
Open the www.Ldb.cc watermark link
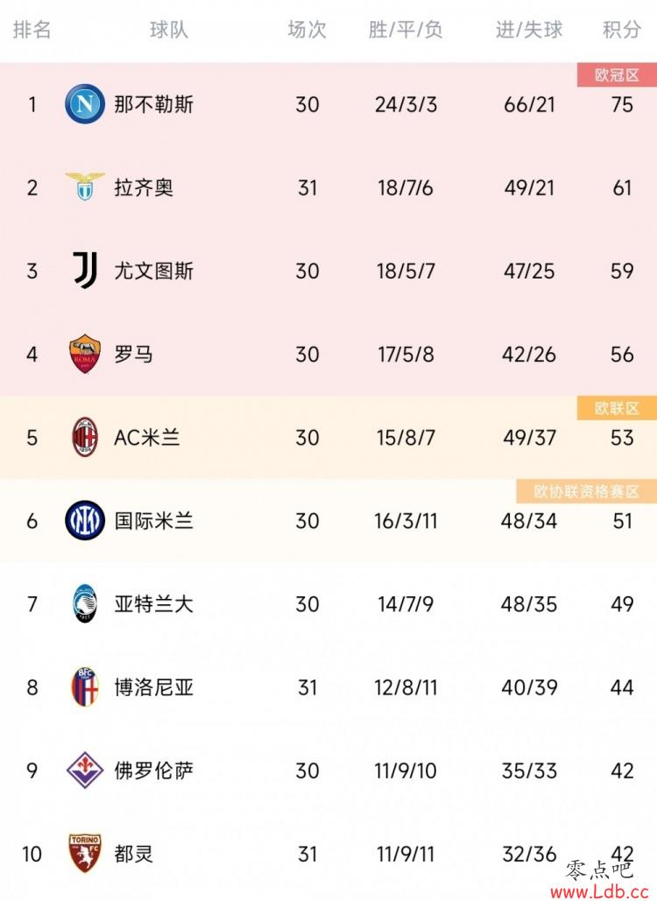coord(599,891)
